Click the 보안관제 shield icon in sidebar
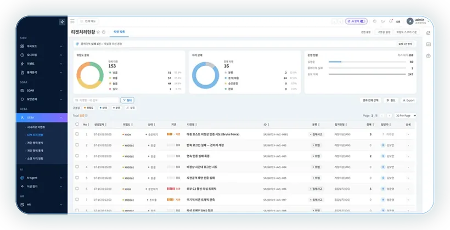Screen dimensions: 450x230 22,99
